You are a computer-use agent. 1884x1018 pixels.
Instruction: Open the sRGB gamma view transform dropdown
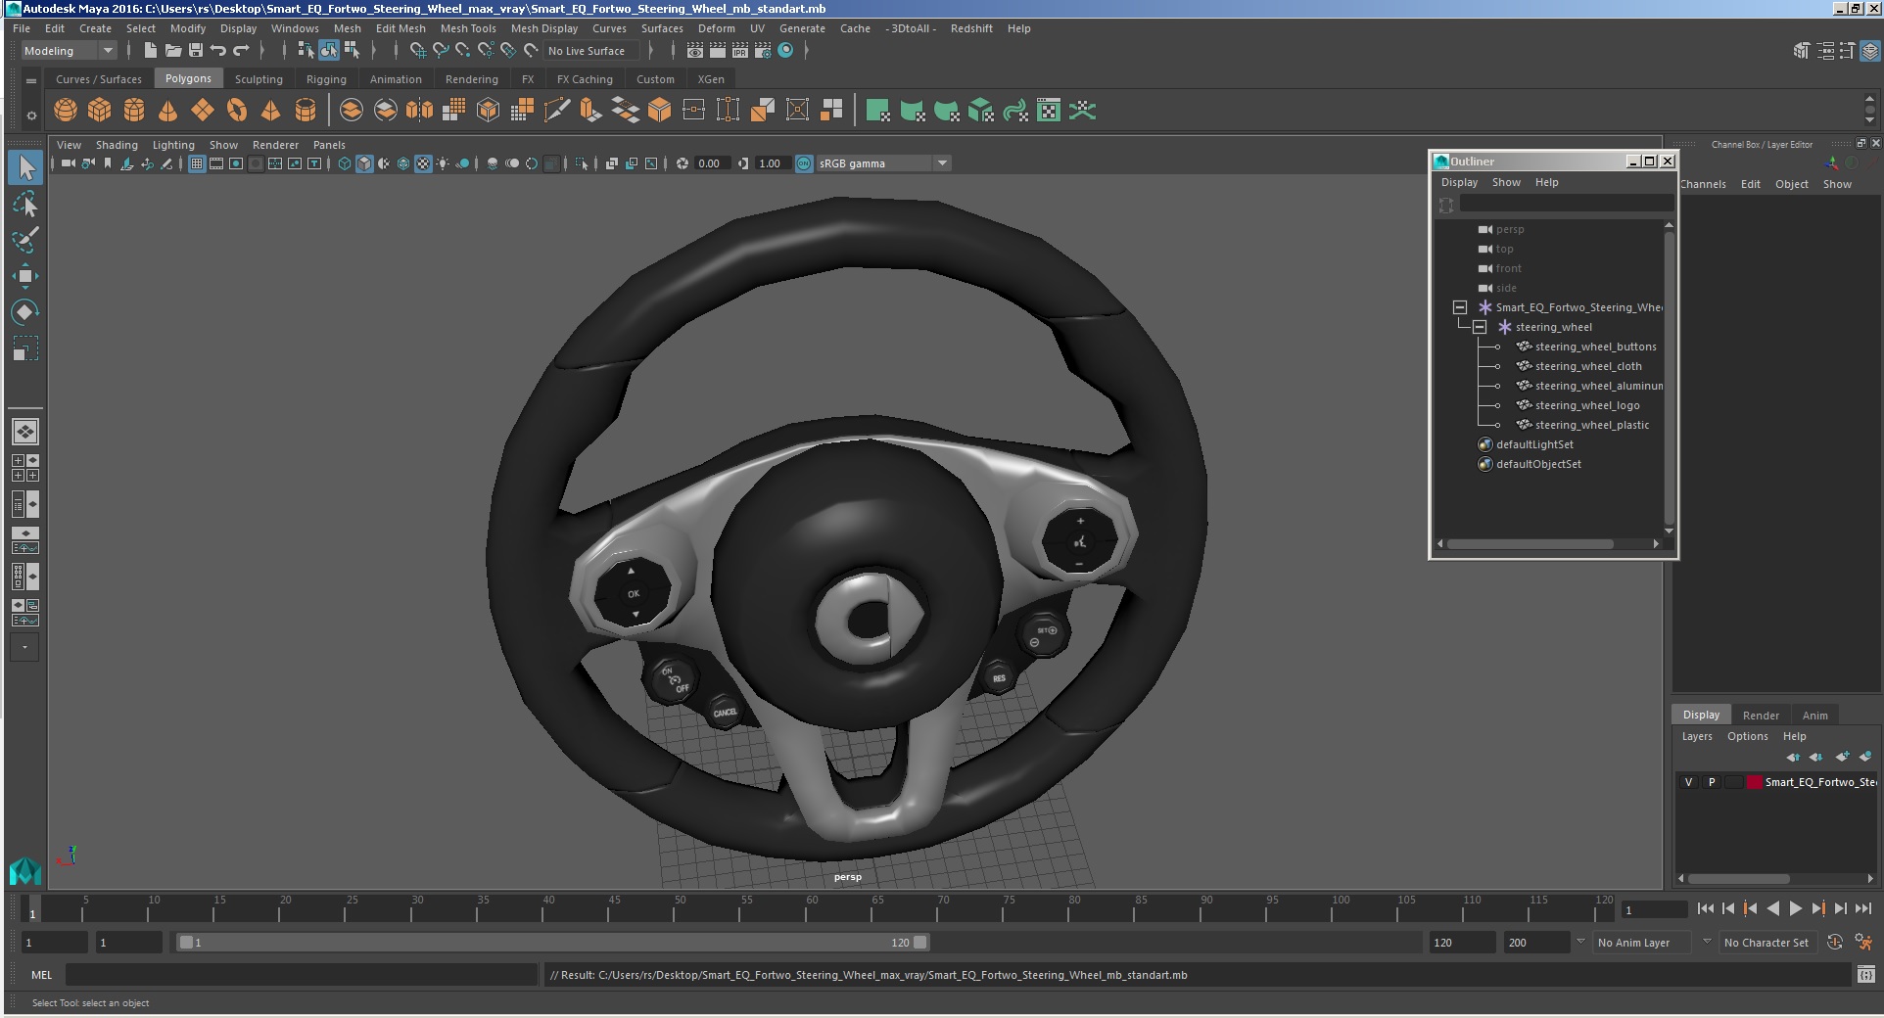pyautogui.click(x=884, y=163)
